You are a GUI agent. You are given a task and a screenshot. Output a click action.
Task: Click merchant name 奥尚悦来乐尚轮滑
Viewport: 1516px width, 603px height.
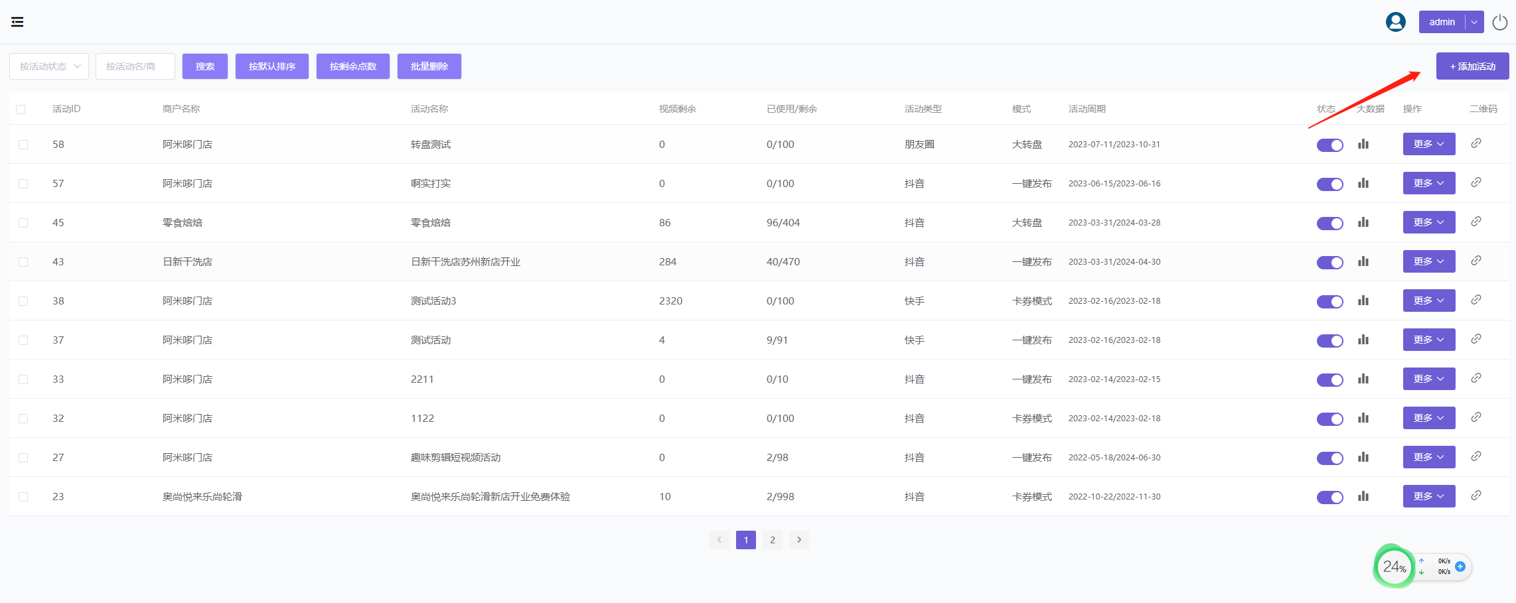tap(202, 496)
